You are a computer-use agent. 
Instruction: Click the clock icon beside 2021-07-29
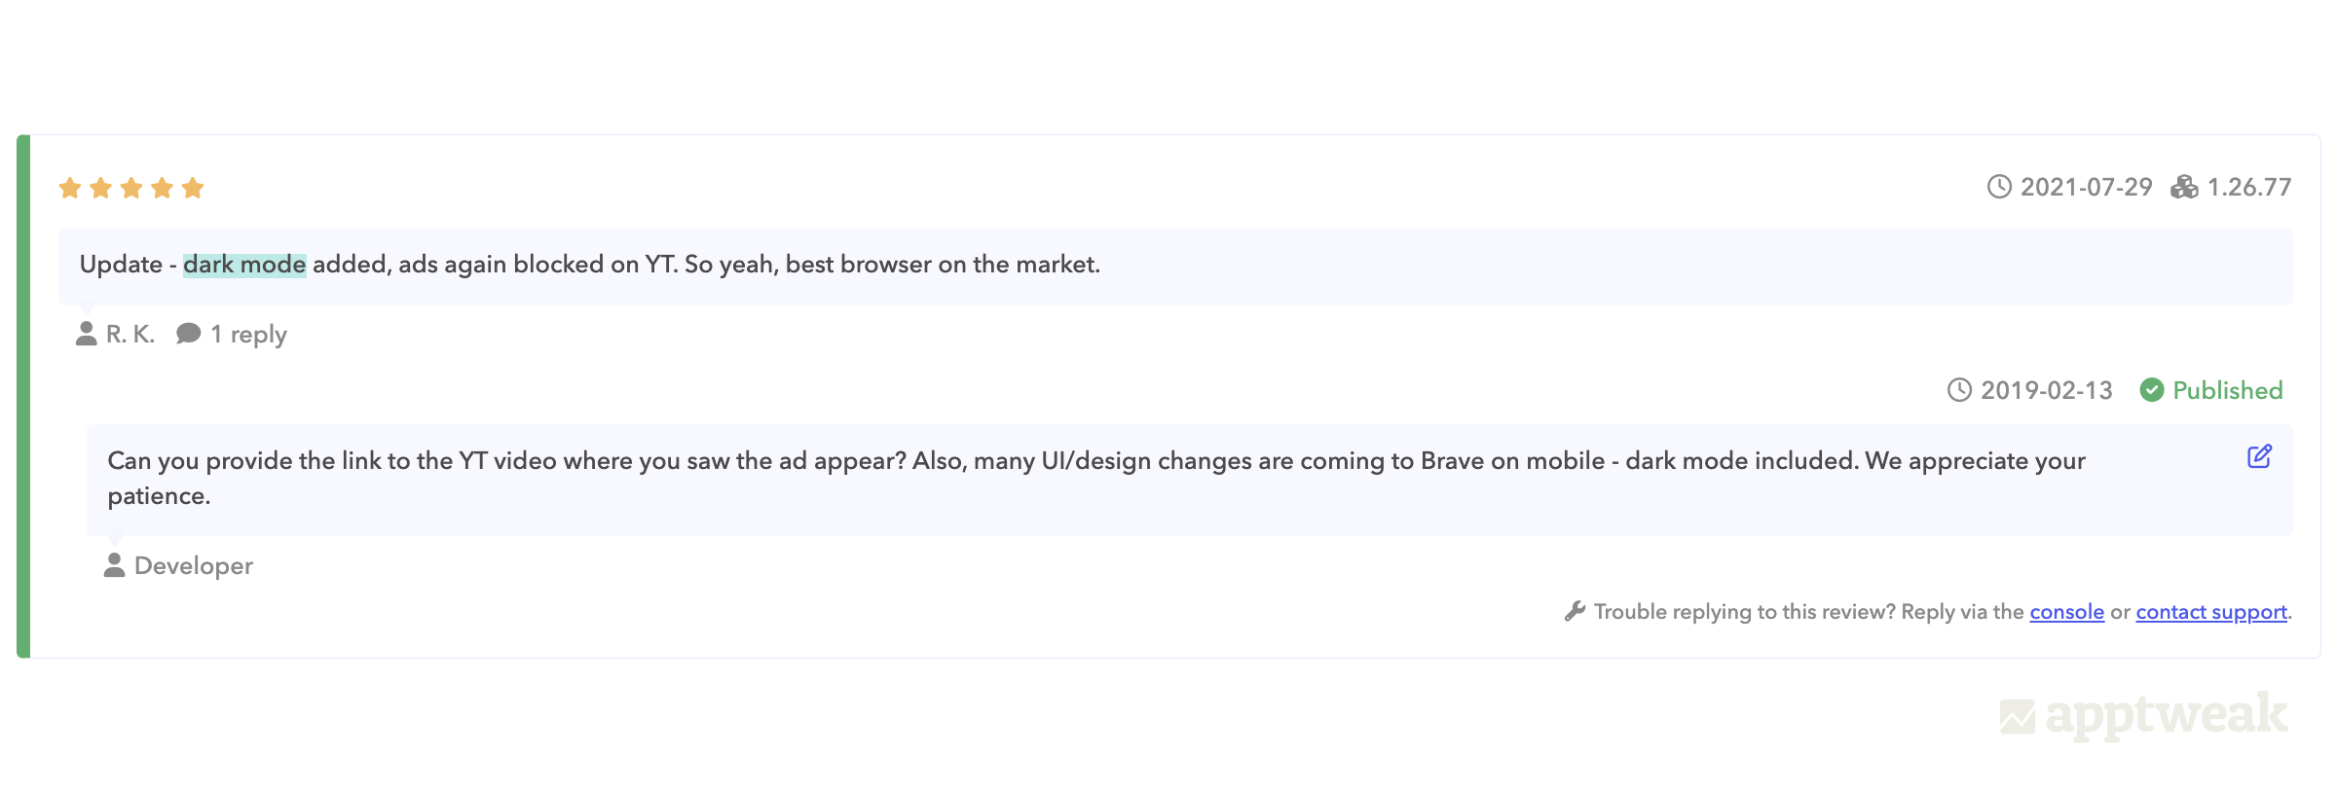click(1999, 187)
